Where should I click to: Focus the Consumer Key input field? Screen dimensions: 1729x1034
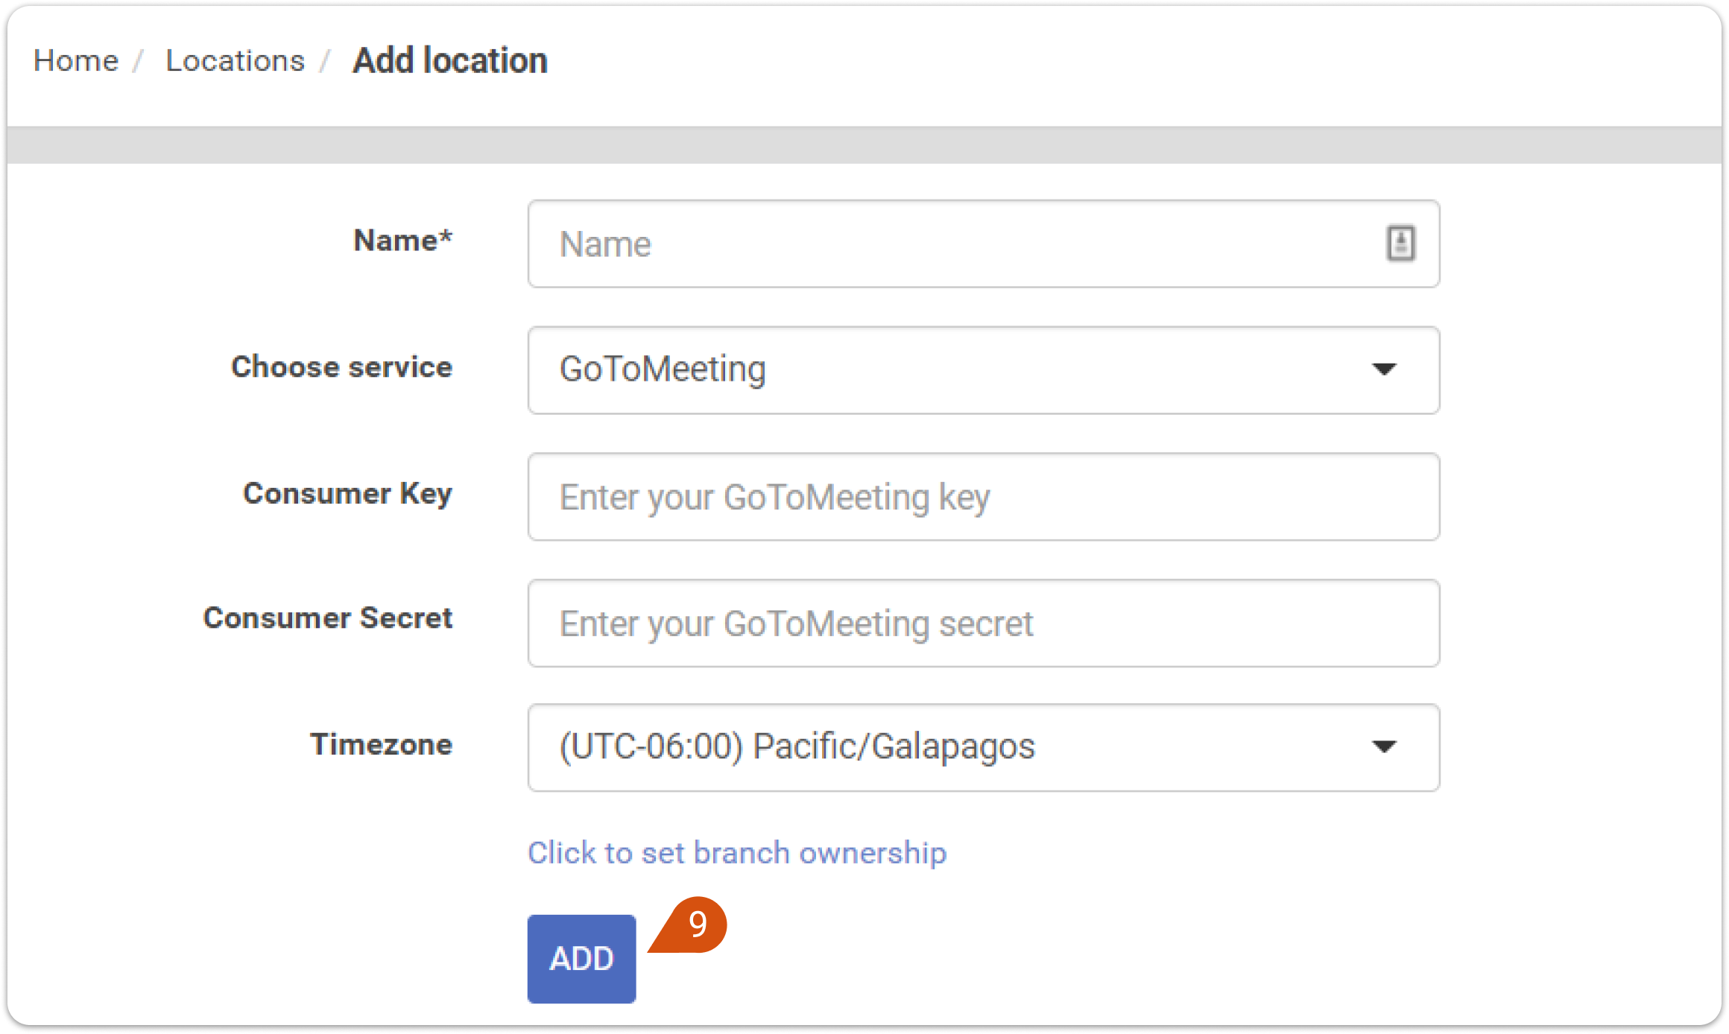[984, 497]
